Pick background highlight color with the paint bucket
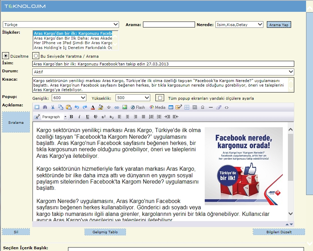 click(101, 107)
